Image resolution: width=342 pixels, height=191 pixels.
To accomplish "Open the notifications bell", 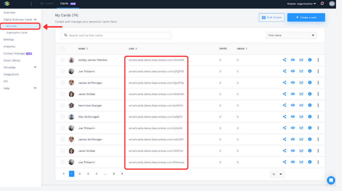I will [x=322, y=3].
